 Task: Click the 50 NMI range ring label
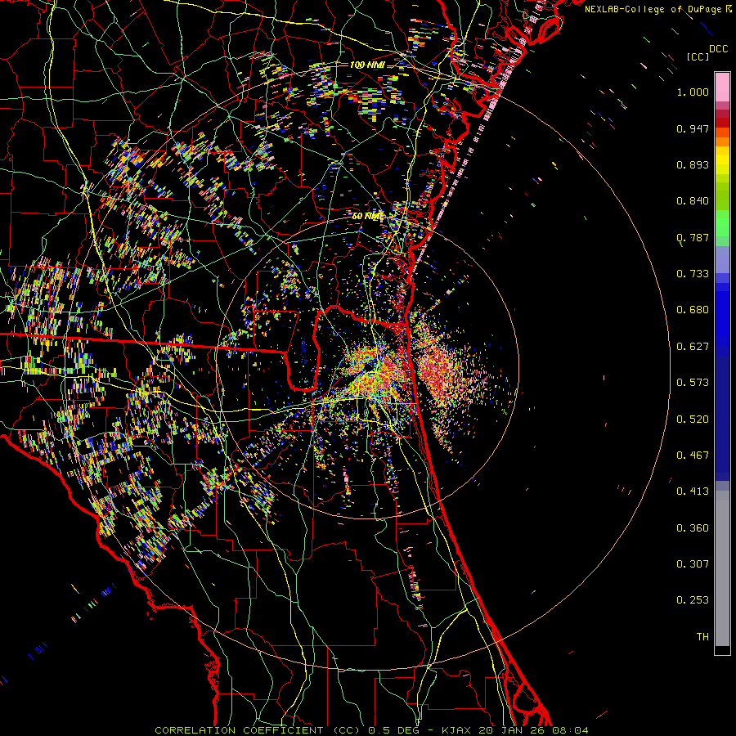coord(367,217)
